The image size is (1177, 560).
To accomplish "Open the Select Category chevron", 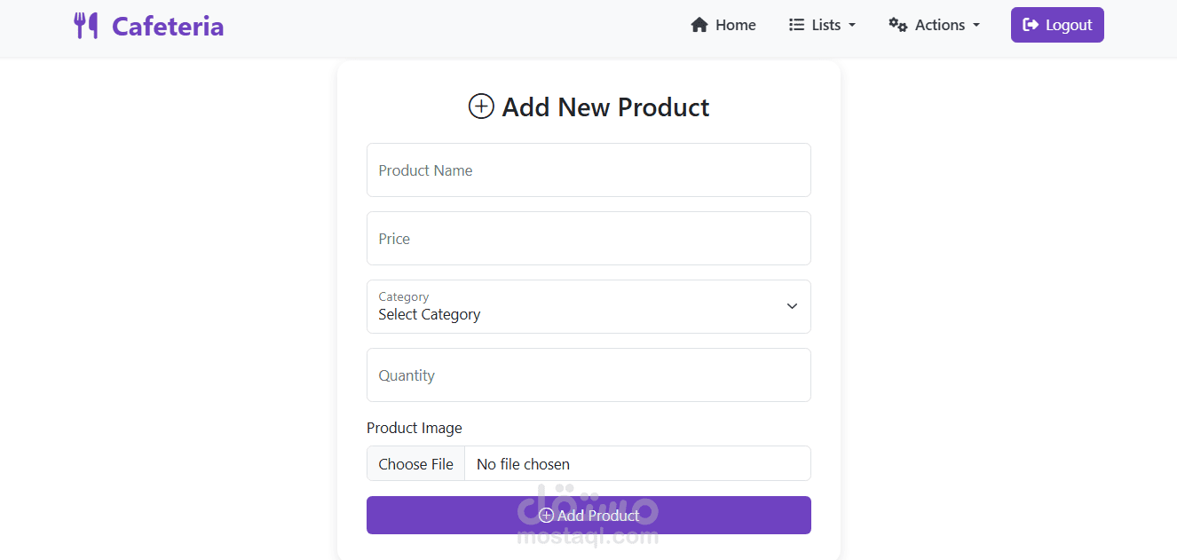I will pyautogui.click(x=792, y=306).
